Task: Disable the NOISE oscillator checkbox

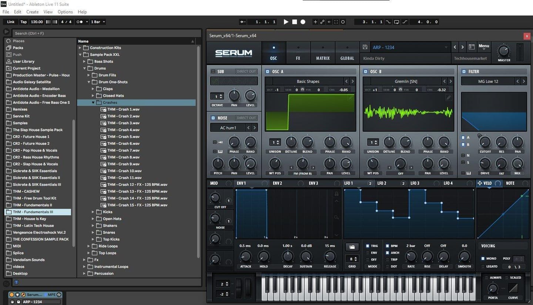Action: click(x=213, y=118)
